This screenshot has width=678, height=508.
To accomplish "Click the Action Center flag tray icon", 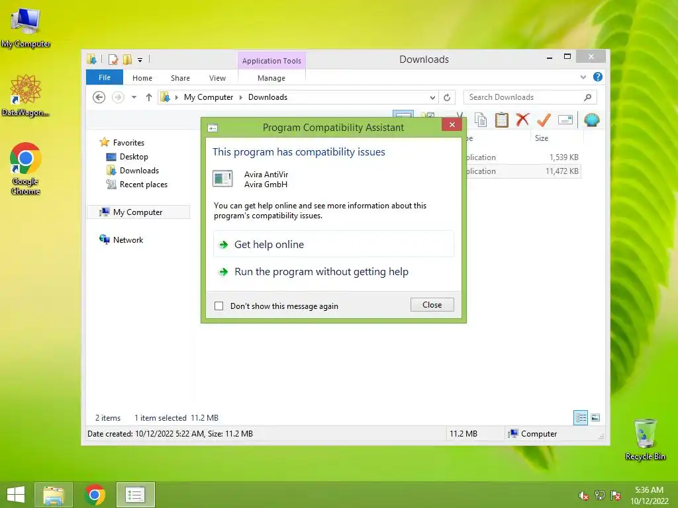I will 616,495.
